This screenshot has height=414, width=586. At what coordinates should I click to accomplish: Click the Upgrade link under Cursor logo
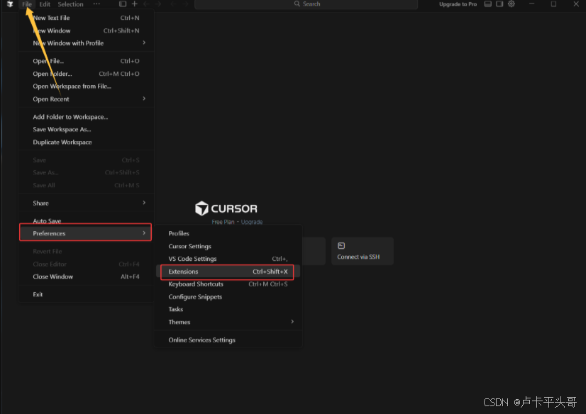tap(252, 222)
